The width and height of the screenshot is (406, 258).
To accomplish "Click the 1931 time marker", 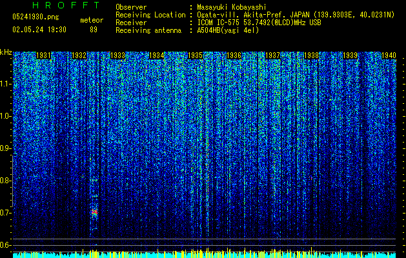I will 43,55.
